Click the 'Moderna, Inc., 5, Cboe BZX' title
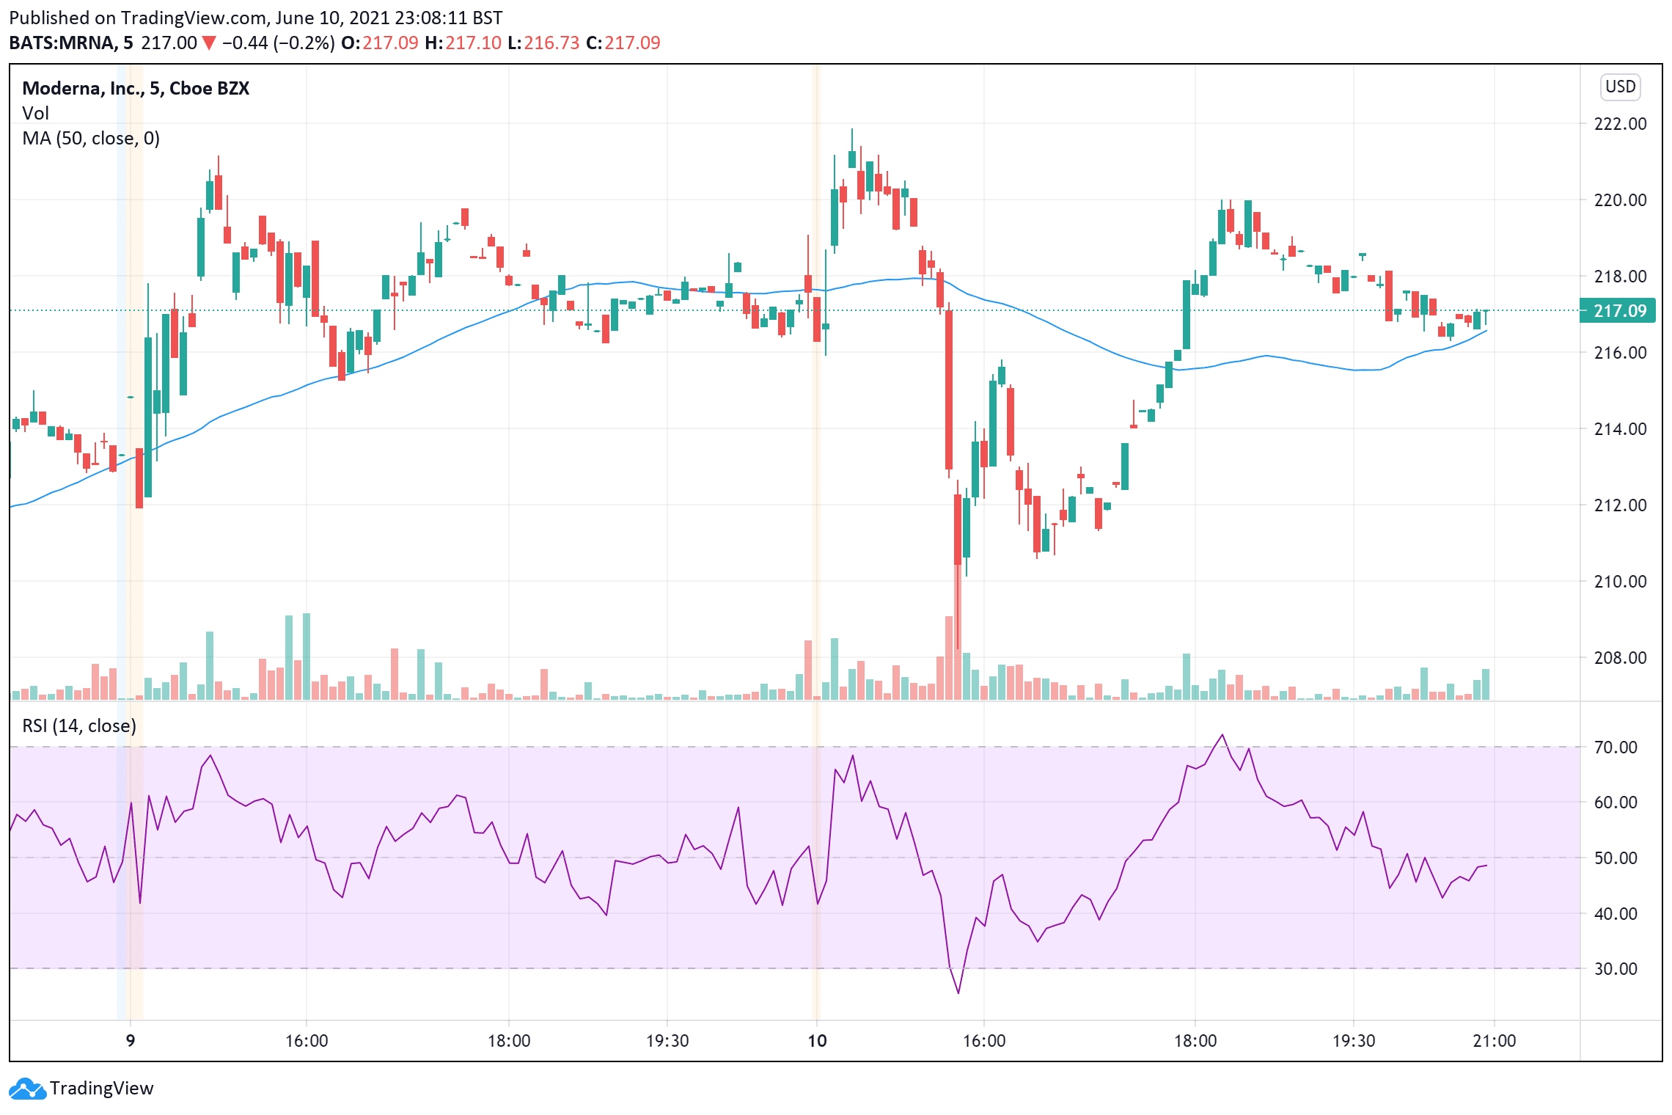1672x1115 pixels. pos(136,88)
